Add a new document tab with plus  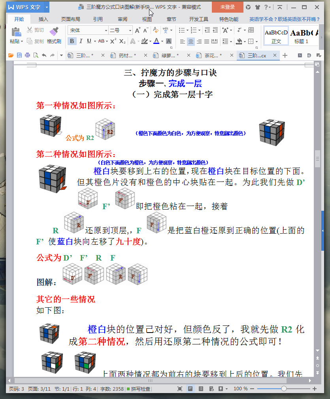[x=285, y=55]
